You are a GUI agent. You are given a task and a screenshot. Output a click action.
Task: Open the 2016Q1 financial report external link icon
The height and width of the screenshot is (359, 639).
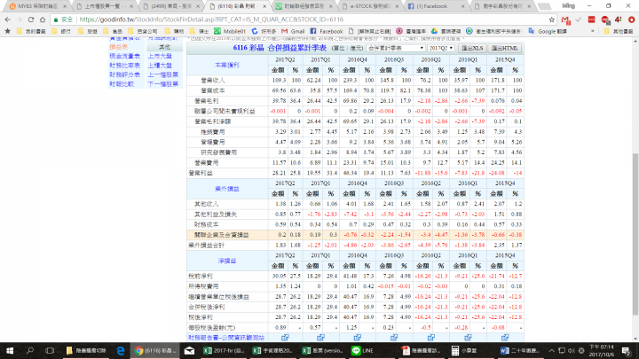pyautogui.click(x=468, y=338)
